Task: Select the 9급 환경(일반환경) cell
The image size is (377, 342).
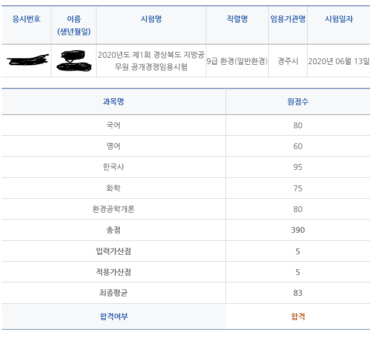Action: coord(237,61)
